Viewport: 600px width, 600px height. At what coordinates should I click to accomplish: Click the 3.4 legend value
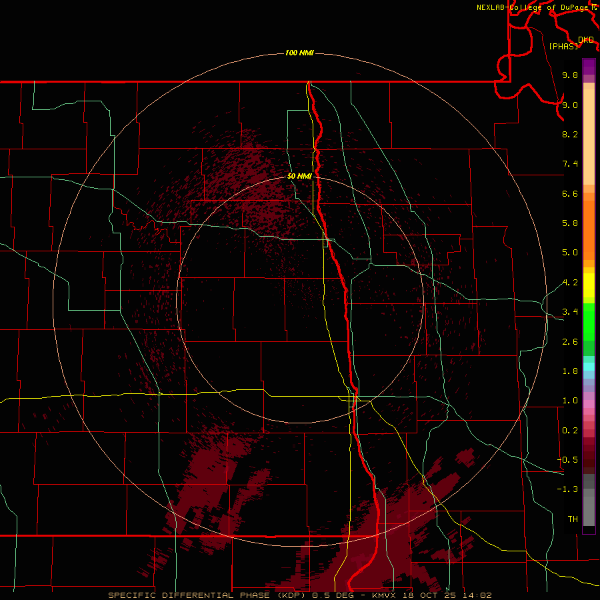tap(570, 312)
